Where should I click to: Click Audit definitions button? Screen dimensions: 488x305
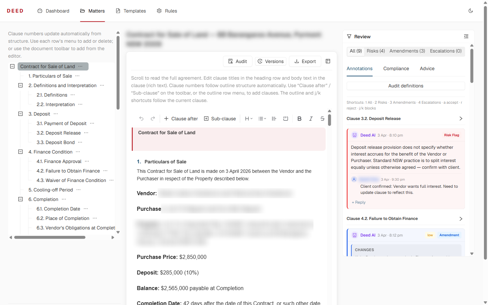point(406,86)
